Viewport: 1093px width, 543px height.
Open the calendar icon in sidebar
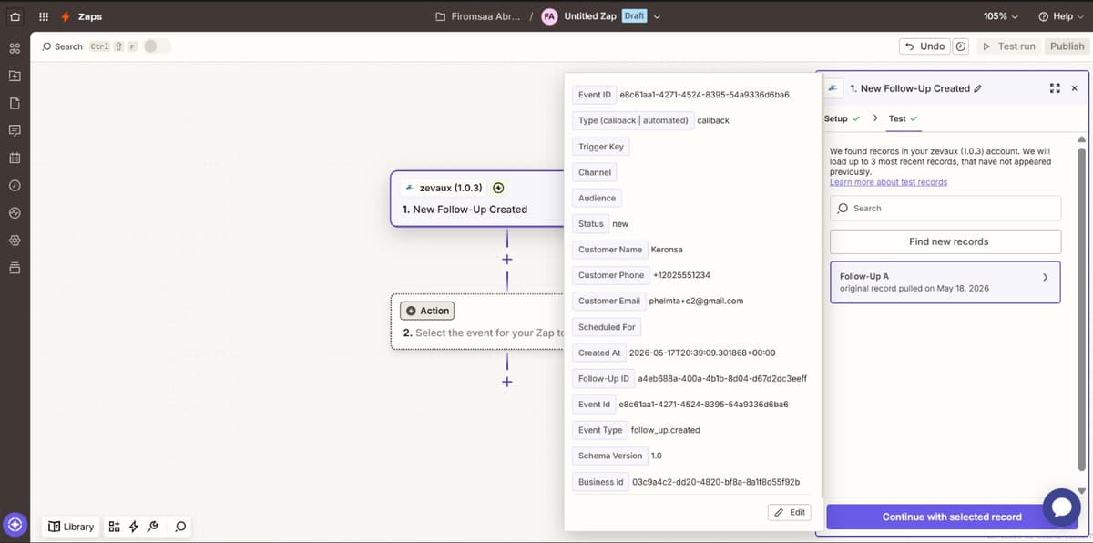(x=15, y=158)
